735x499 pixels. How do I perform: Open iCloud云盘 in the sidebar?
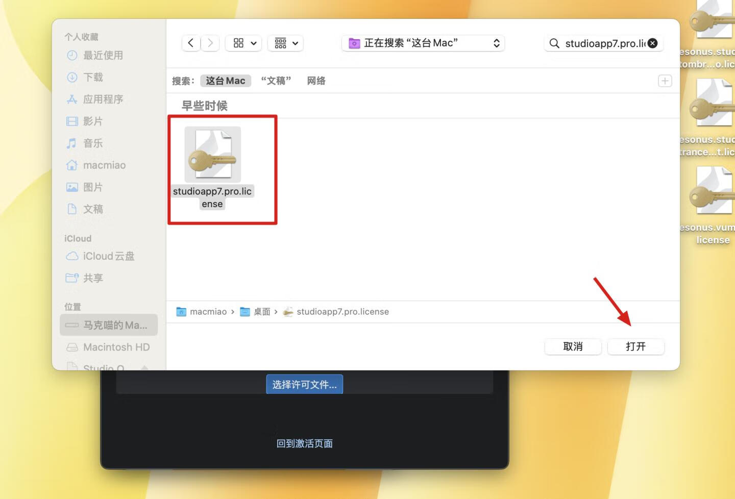(109, 256)
